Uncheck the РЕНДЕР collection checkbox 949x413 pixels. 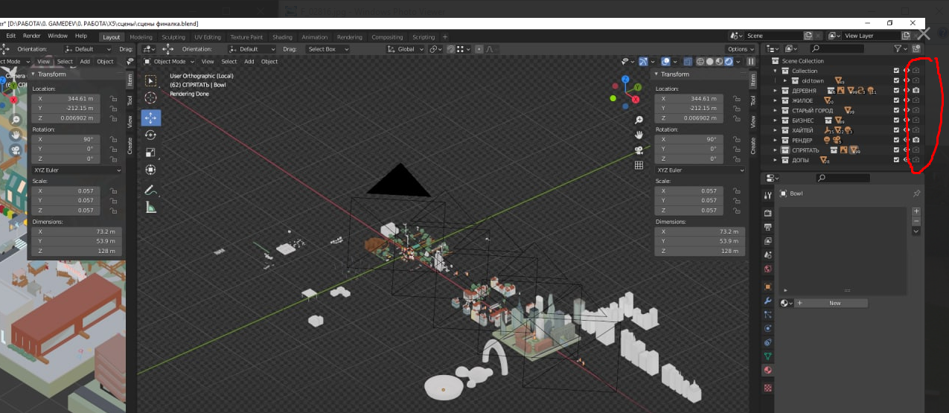[x=896, y=140]
